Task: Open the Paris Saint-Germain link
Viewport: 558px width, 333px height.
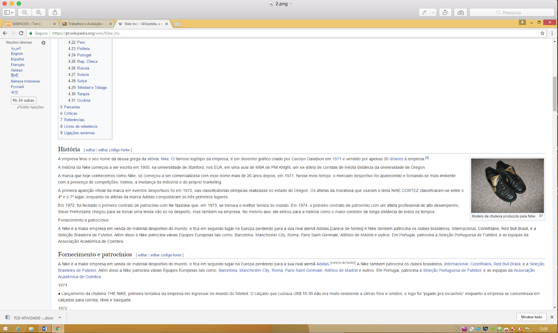Action: pyautogui.click(x=304, y=271)
